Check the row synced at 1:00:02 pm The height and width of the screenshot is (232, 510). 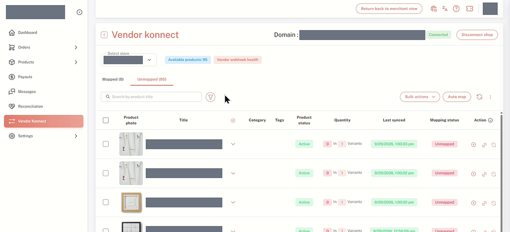[106, 173]
